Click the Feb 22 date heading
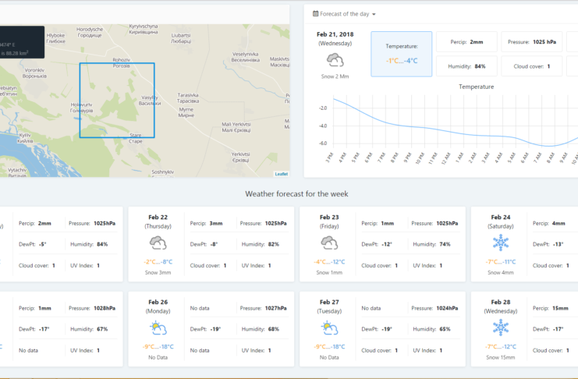This screenshot has height=379, width=578. 158,217
